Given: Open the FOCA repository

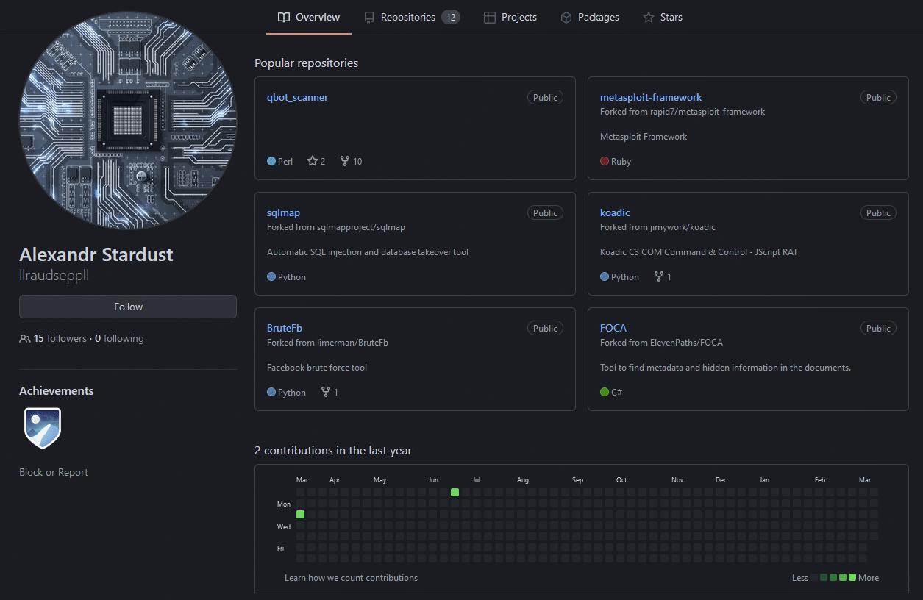Looking at the screenshot, I should coord(613,328).
